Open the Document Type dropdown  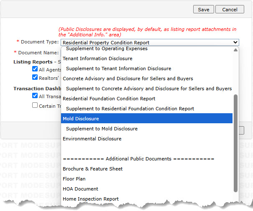(150, 43)
